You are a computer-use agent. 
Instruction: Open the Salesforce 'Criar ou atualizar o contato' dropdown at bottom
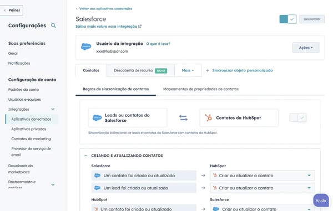[x=263, y=208]
